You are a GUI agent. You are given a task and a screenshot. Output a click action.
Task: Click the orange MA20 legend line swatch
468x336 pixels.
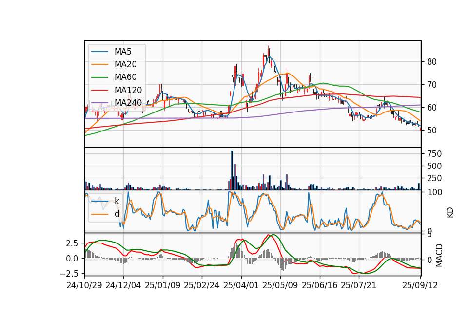point(99,64)
